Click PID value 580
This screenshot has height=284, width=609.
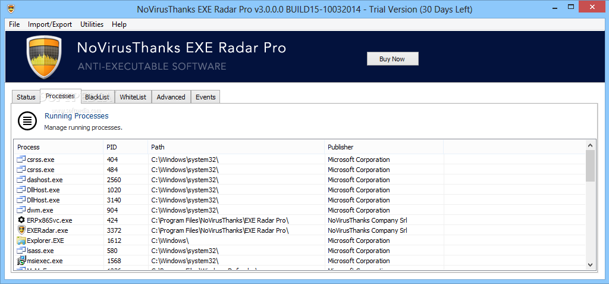point(112,251)
